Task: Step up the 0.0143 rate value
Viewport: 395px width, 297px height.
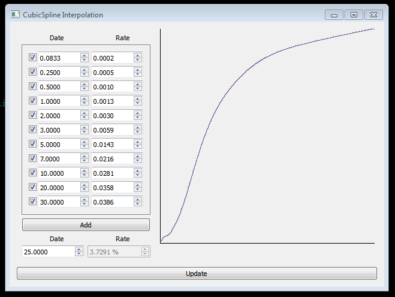Action: [137, 142]
